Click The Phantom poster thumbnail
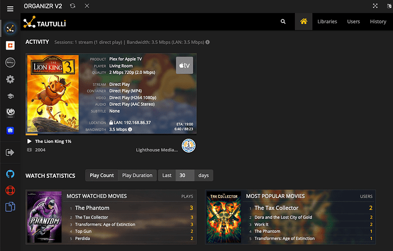This screenshot has width=393, height=251. [x=44, y=217]
